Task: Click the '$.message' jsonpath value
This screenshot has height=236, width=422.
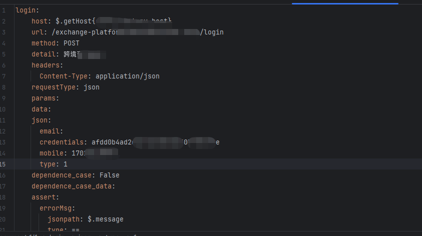Action: pyautogui.click(x=105, y=219)
